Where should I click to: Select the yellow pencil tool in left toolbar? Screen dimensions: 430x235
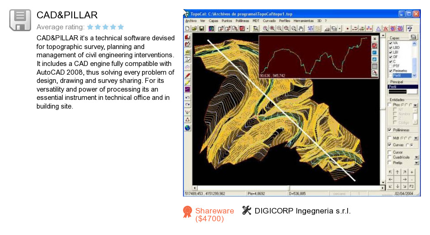(188, 82)
